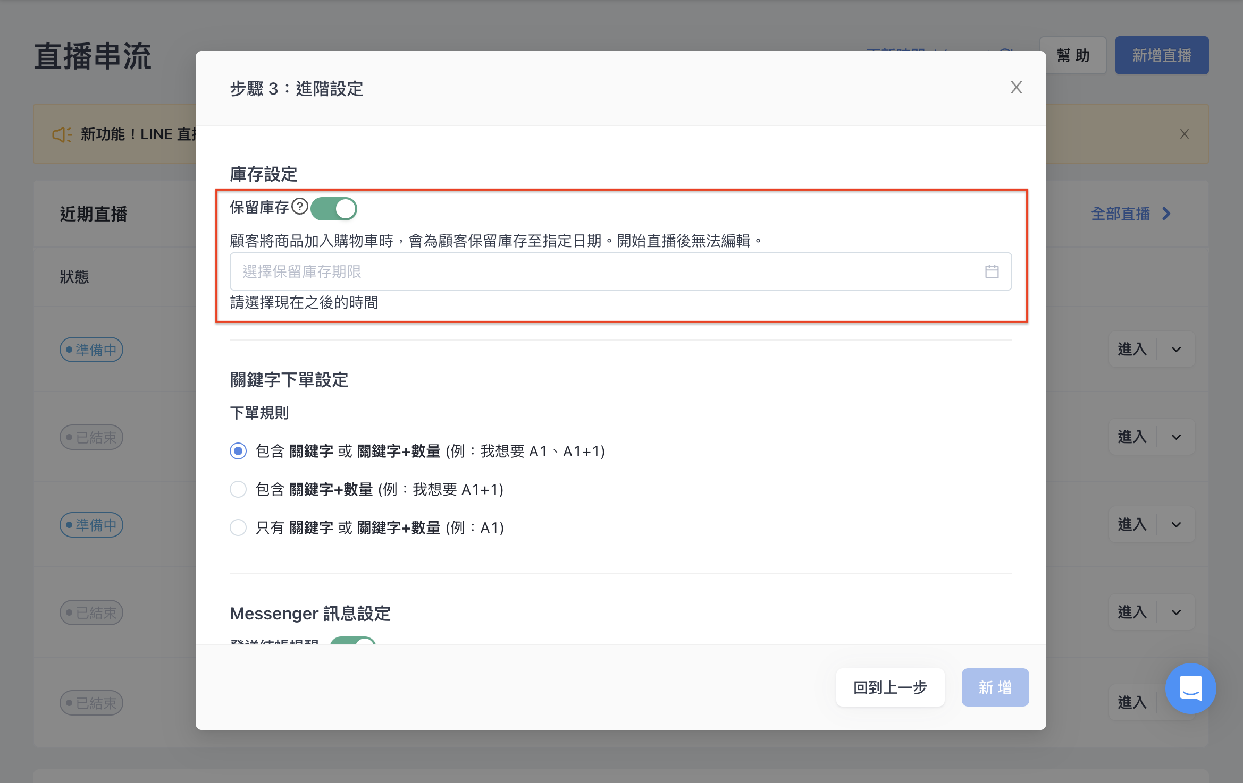Click the 關鍵字下單設定 section heading
Screen dimensions: 1243x783
pyautogui.click(x=289, y=380)
